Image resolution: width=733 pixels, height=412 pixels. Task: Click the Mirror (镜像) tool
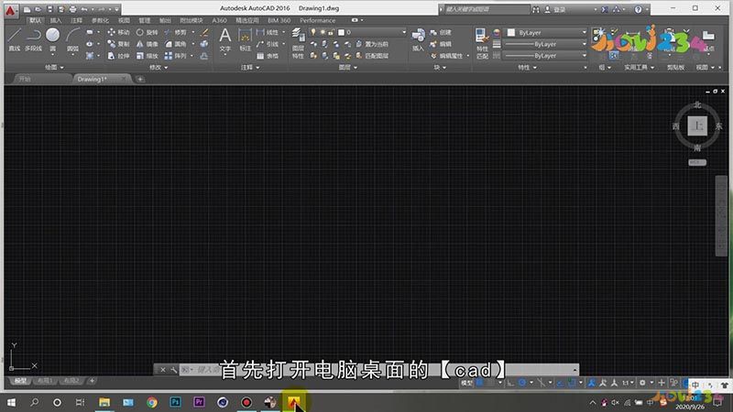pyautogui.click(x=147, y=44)
